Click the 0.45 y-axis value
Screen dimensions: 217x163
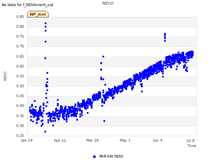(x=20, y=96)
